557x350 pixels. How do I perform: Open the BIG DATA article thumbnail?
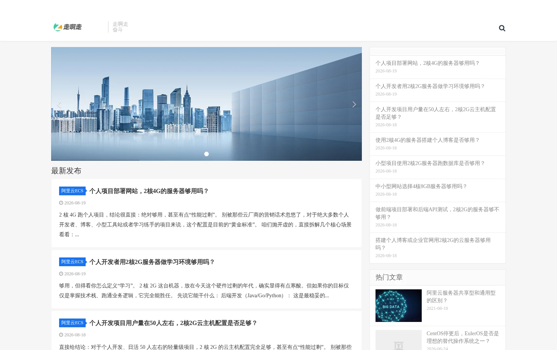tap(399, 306)
